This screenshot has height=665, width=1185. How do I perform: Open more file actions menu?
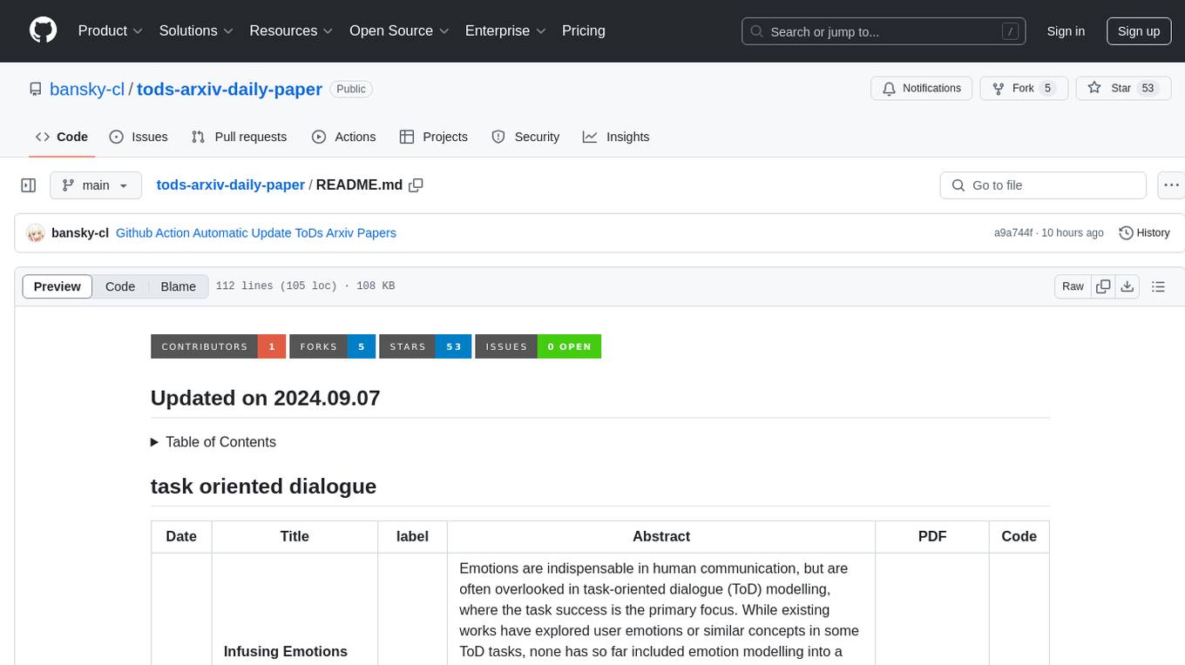point(1172,185)
